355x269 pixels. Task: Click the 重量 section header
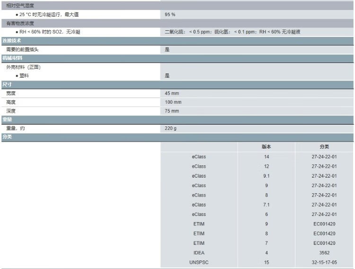[x=7, y=119]
